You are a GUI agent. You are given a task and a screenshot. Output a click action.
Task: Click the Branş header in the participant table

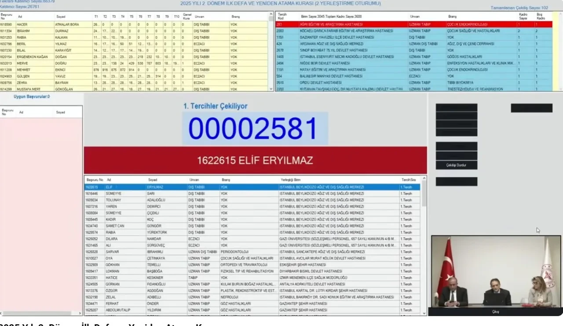point(236,16)
